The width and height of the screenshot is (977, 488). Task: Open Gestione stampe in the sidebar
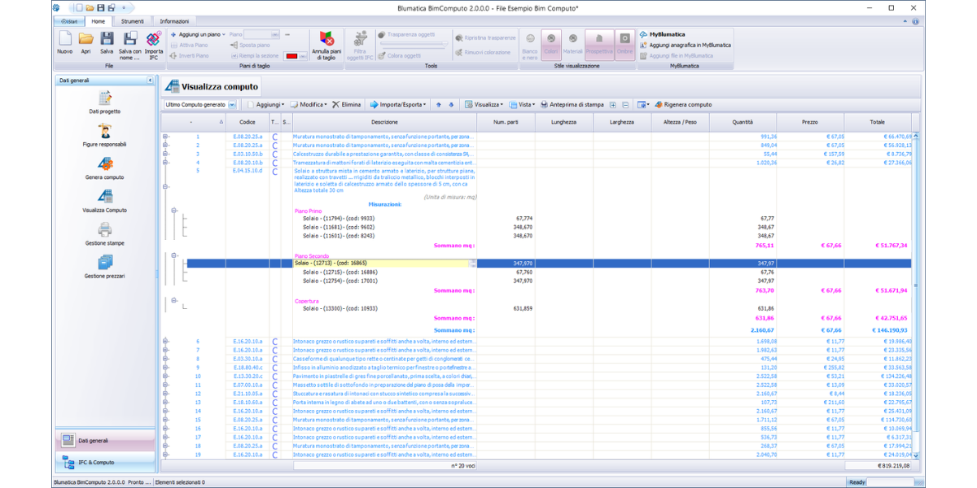(104, 233)
